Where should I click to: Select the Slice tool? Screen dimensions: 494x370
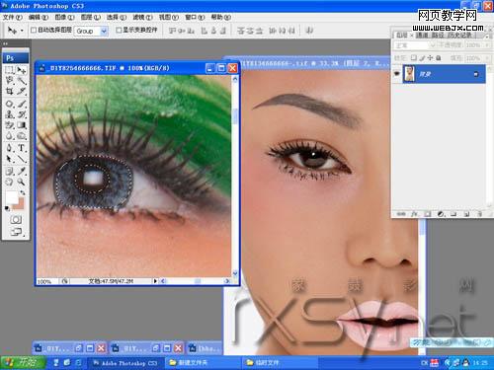[x=22, y=91]
